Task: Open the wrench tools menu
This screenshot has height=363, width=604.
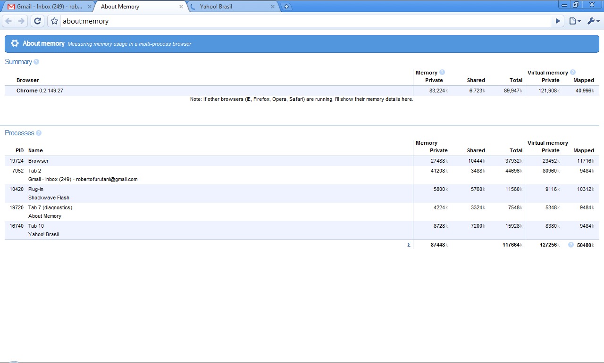Action: coord(593,21)
